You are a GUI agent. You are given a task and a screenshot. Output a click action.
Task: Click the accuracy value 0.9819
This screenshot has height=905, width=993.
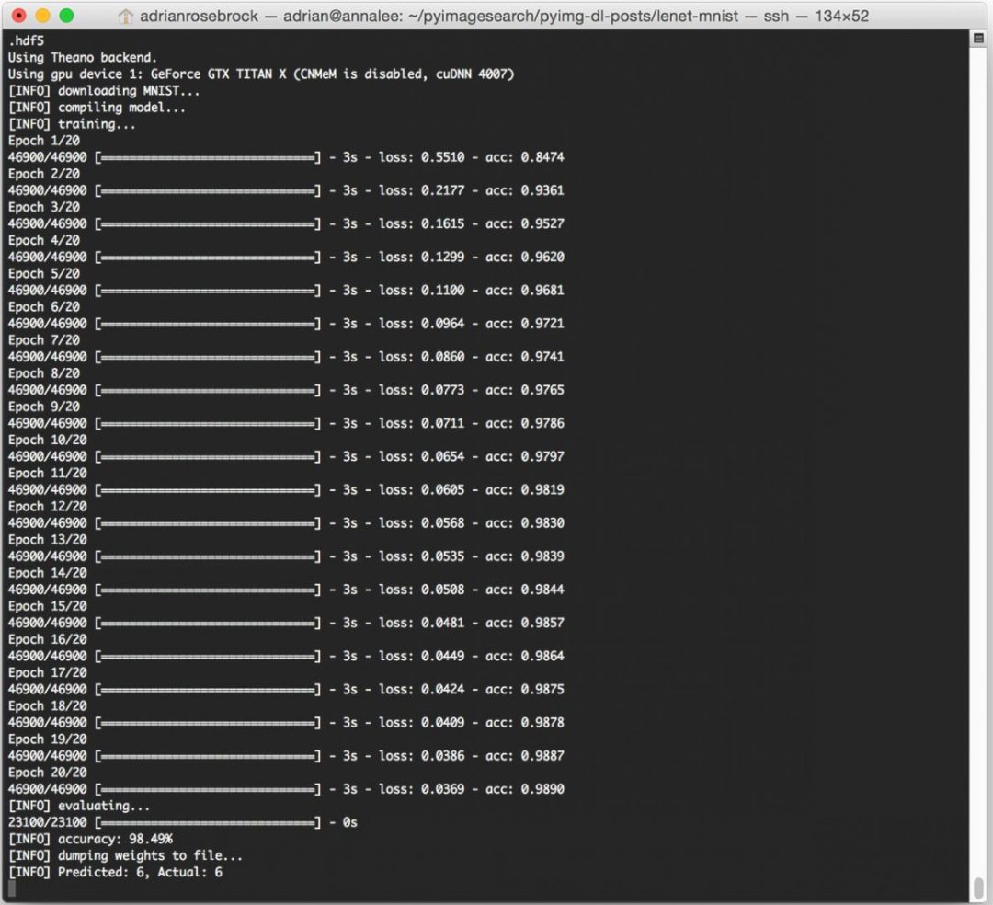542,489
